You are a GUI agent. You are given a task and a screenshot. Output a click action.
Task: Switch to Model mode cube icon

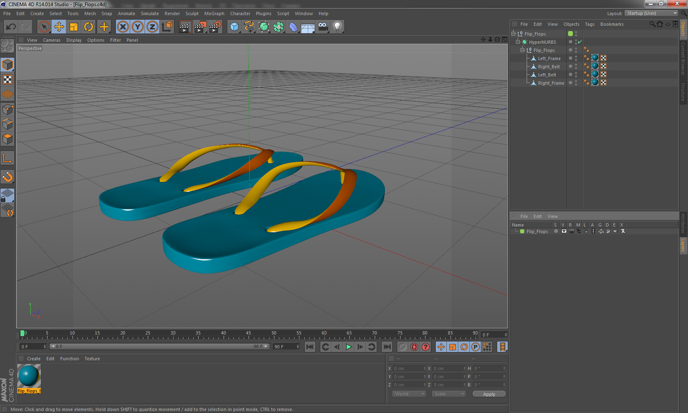(x=8, y=65)
